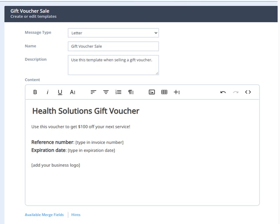Insert an ordered list
The width and height of the screenshot is (280, 224).
tap(118, 92)
